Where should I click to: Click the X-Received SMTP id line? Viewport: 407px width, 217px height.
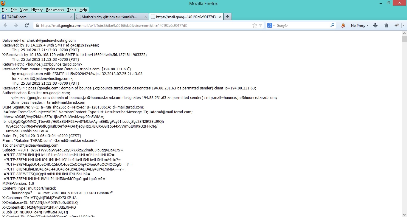point(74,55)
